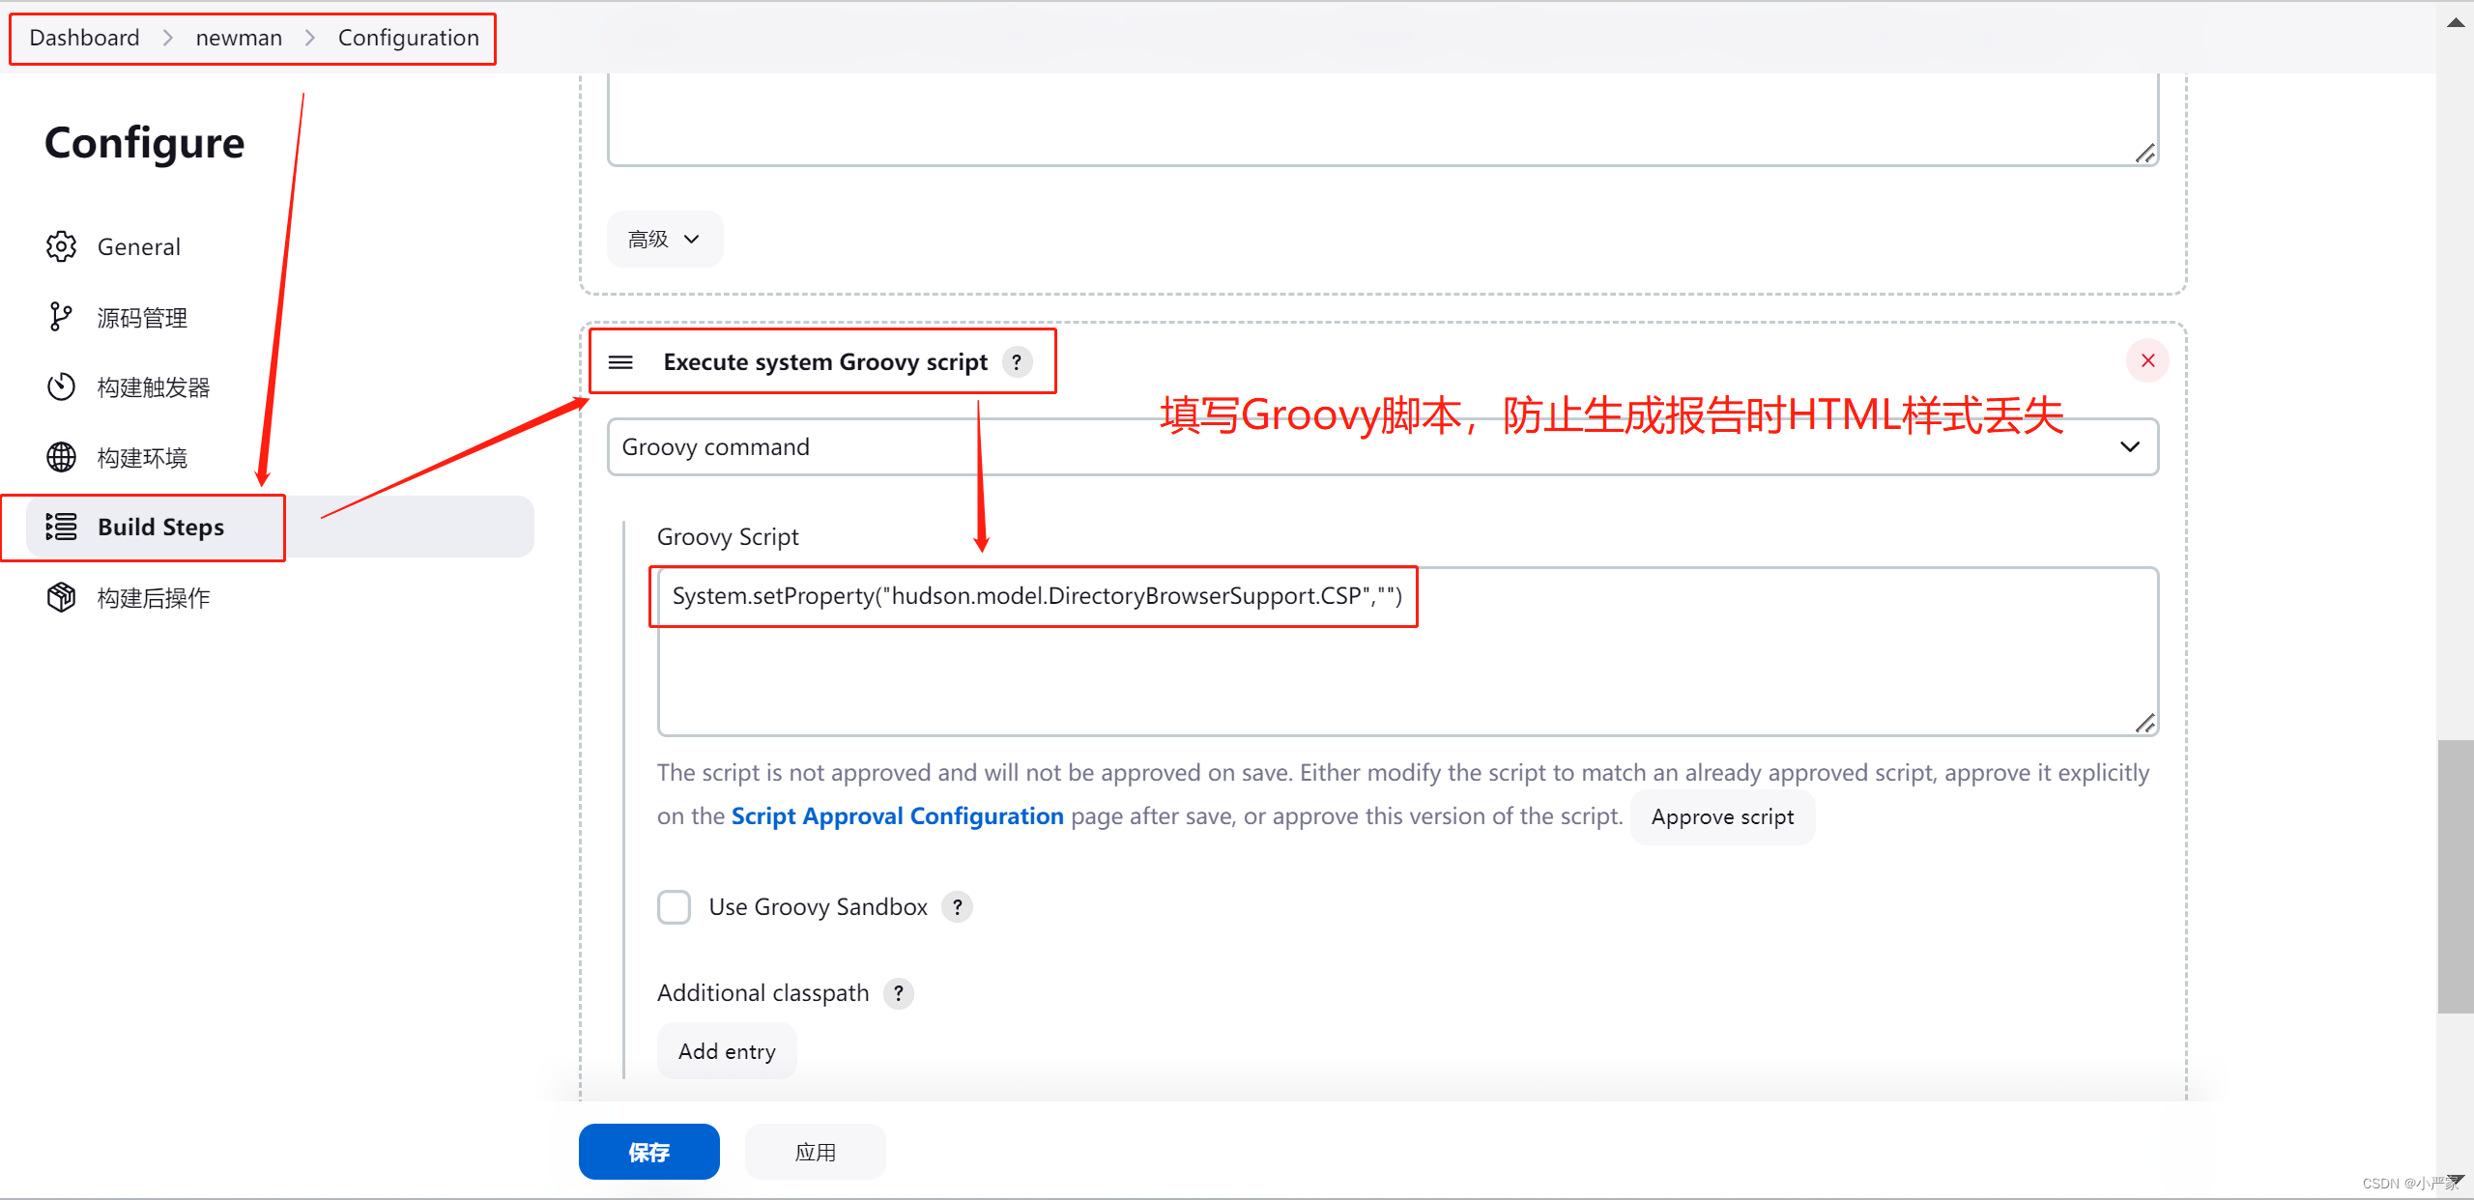This screenshot has height=1200, width=2474.
Task: Expand the 高级 advanced settings dropdown
Action: (664, 240)
